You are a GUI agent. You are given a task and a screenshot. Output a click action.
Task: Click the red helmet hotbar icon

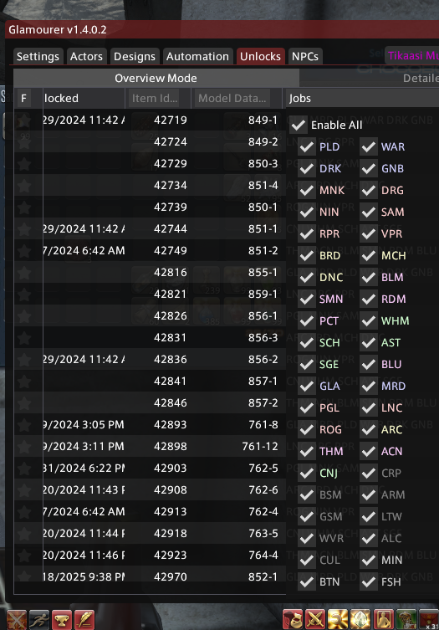293,620
